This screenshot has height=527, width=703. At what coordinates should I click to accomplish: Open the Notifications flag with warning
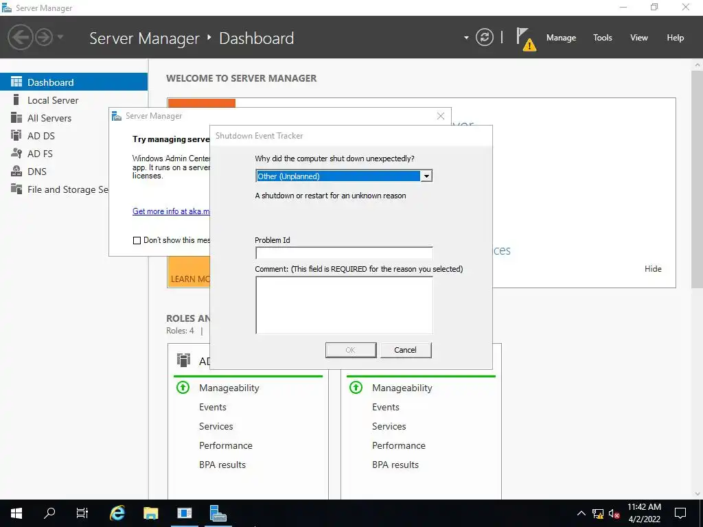tap(526, 39)
